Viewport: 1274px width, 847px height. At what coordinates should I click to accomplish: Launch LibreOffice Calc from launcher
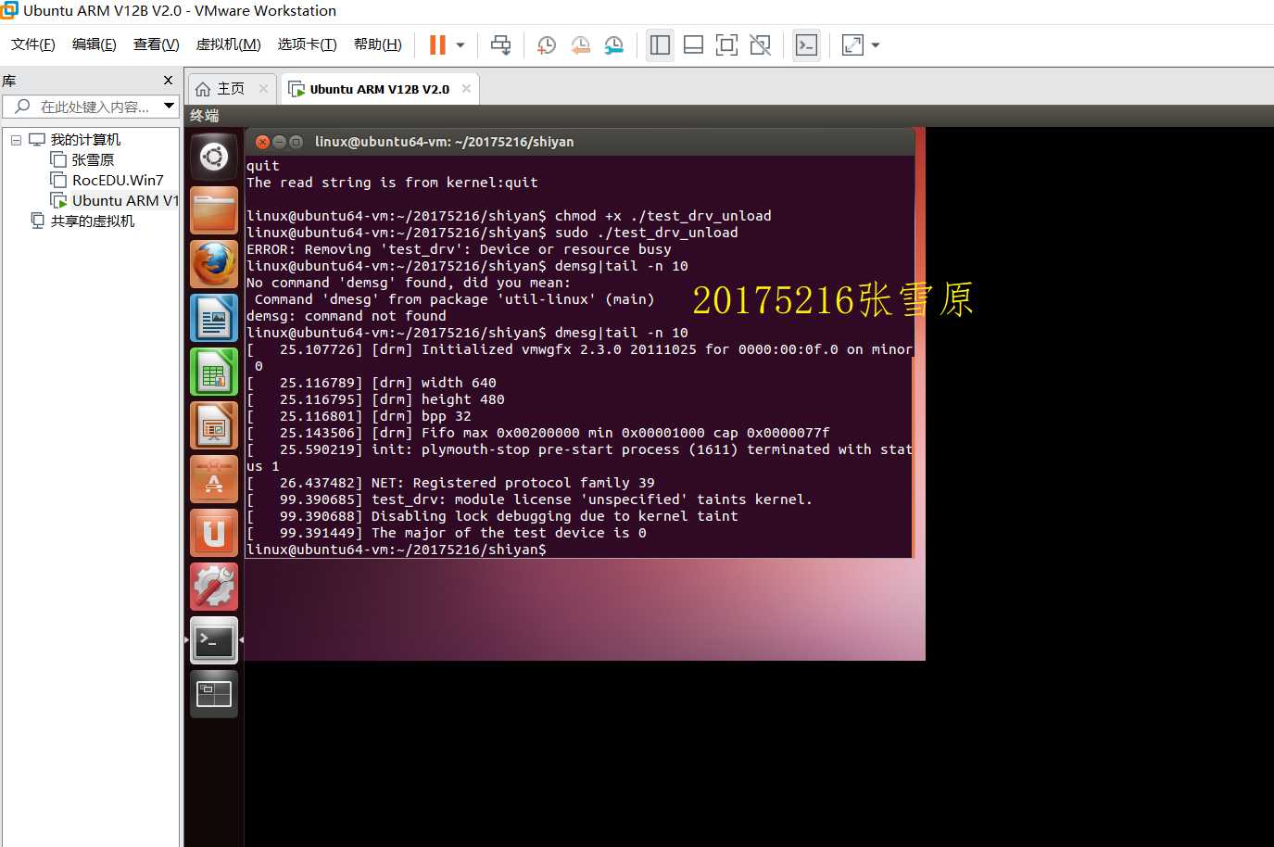[214, 372]
